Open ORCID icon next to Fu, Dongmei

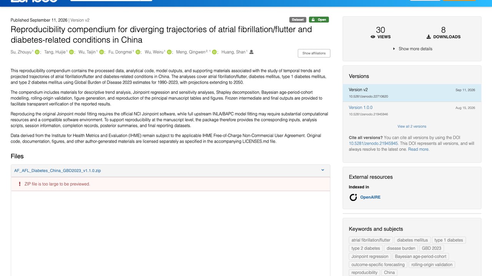tap(138, 52)
